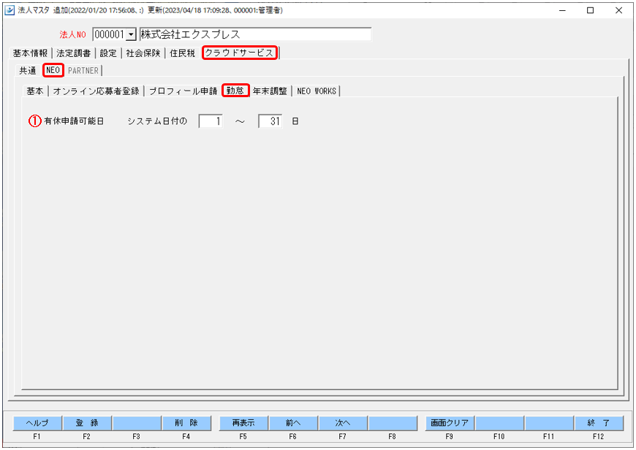Select the 勤怠 tab

tap(235, 91)
